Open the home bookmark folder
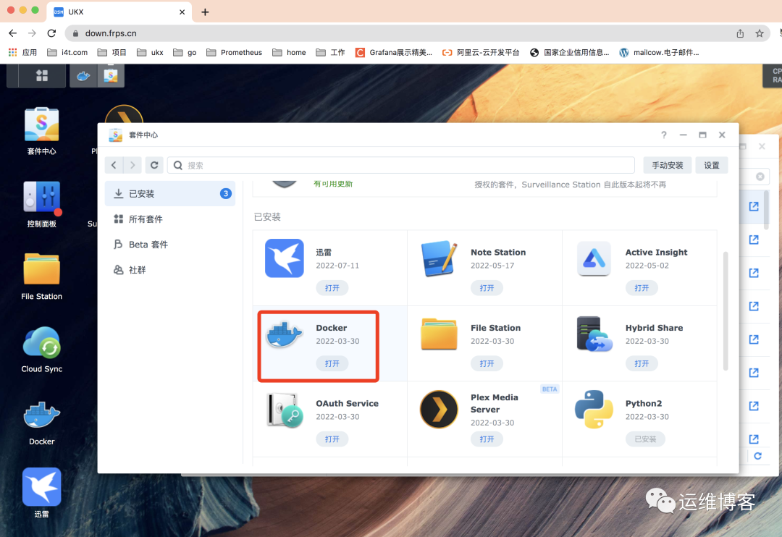Screen dimensions: 782x537 coord(289,52)
